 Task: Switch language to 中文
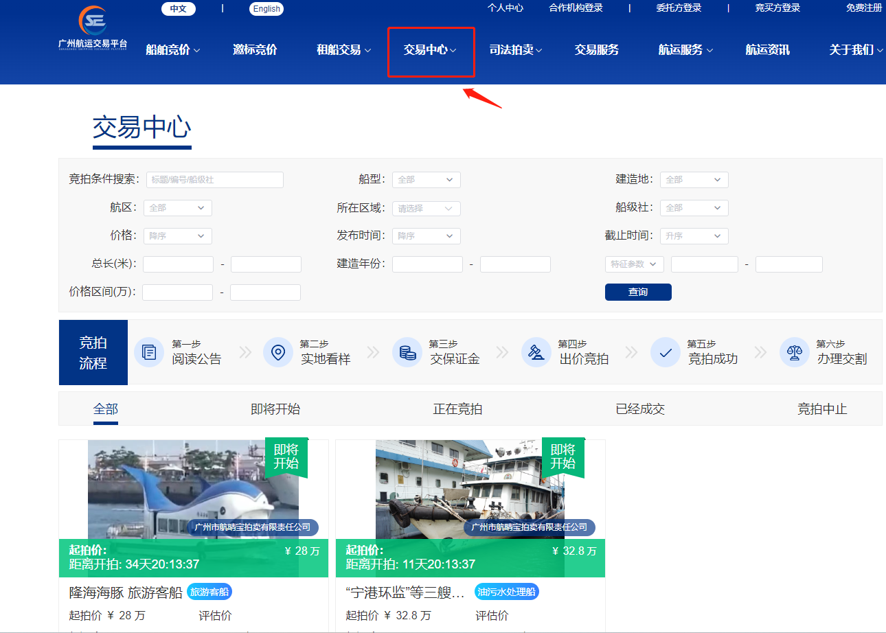click(179, 9)
